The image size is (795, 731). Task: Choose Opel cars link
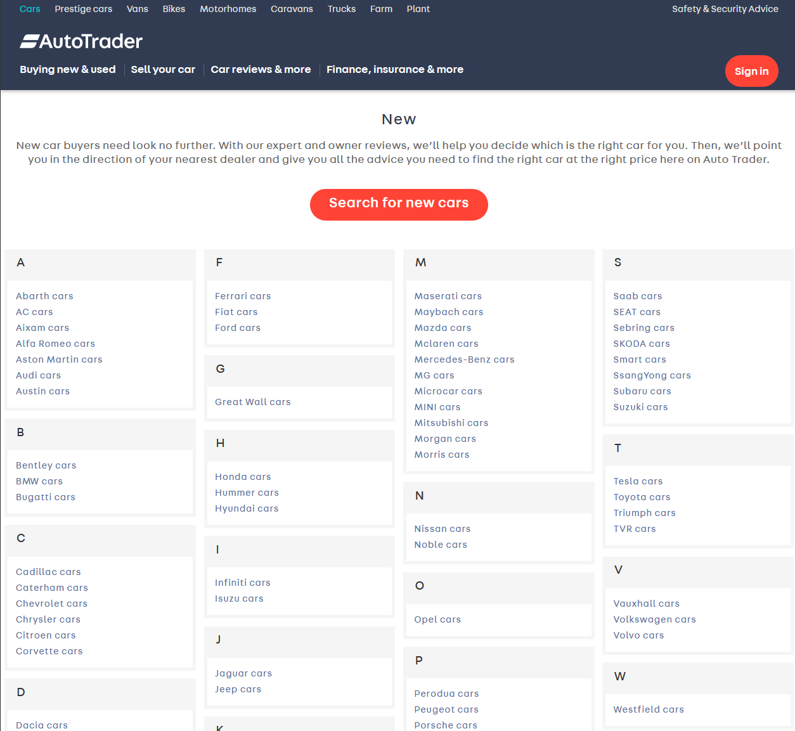pos(437,619)
